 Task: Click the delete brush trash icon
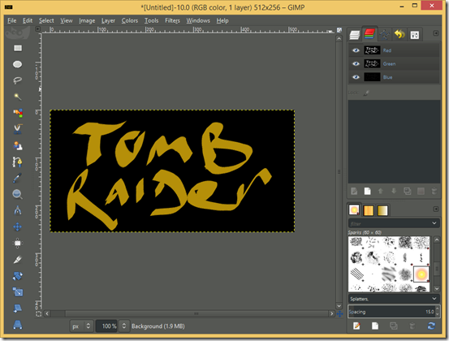click(412, 326)
